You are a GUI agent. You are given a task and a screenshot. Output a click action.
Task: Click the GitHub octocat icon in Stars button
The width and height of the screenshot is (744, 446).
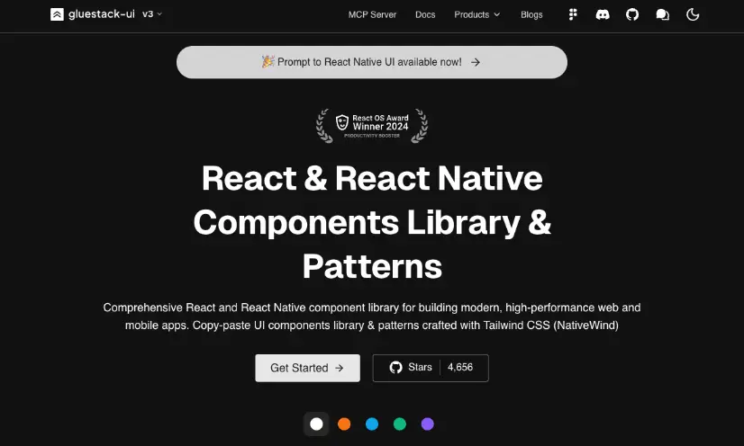[x=395, y=368]
